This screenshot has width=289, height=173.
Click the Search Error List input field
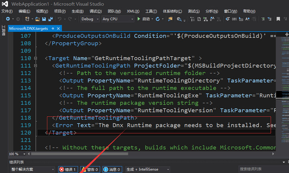coord(264,169)
